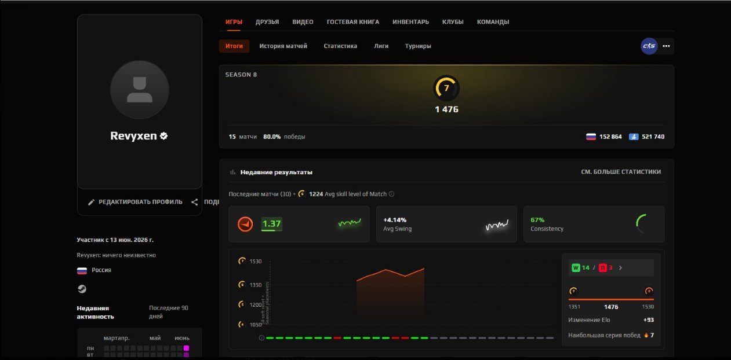Switch to the КЛУБЫ tab
The height and width of the screenshot is (360, 731).
tap(453, 22)
